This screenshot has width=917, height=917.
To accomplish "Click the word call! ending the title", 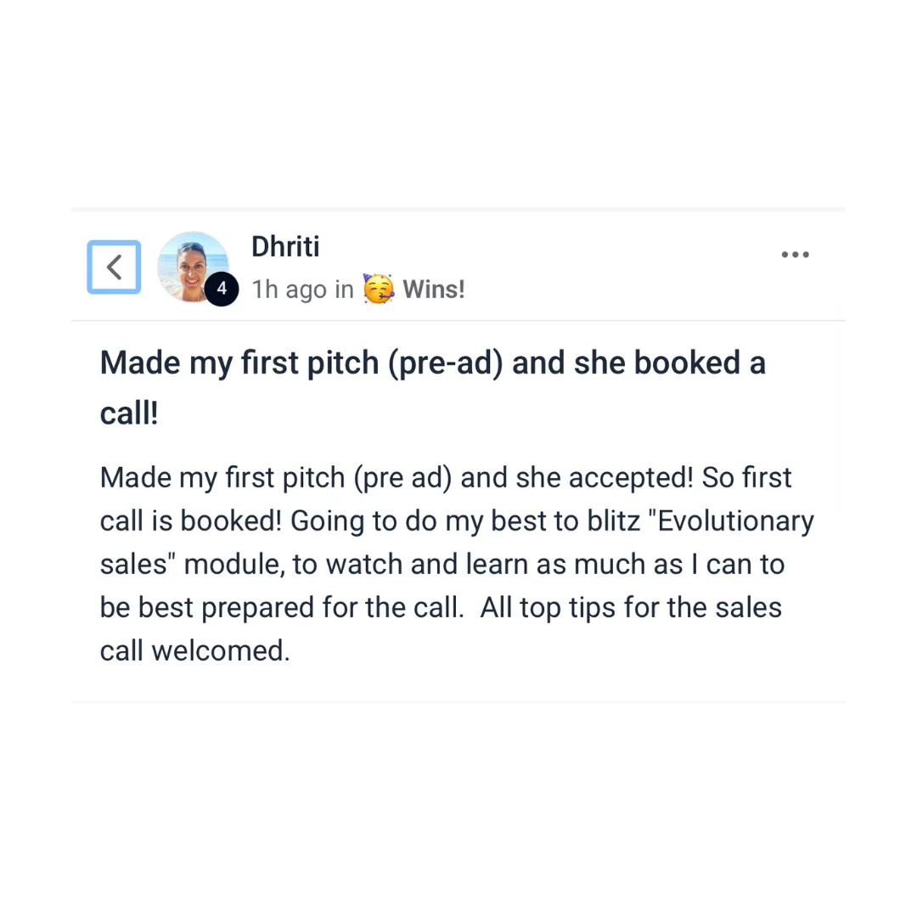I will point(129,414).
